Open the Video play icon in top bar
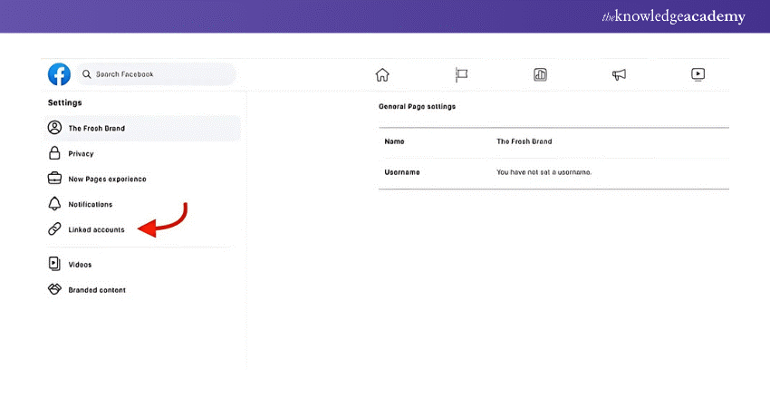Viewport: 770px width, 408px height. coord(698,74)
